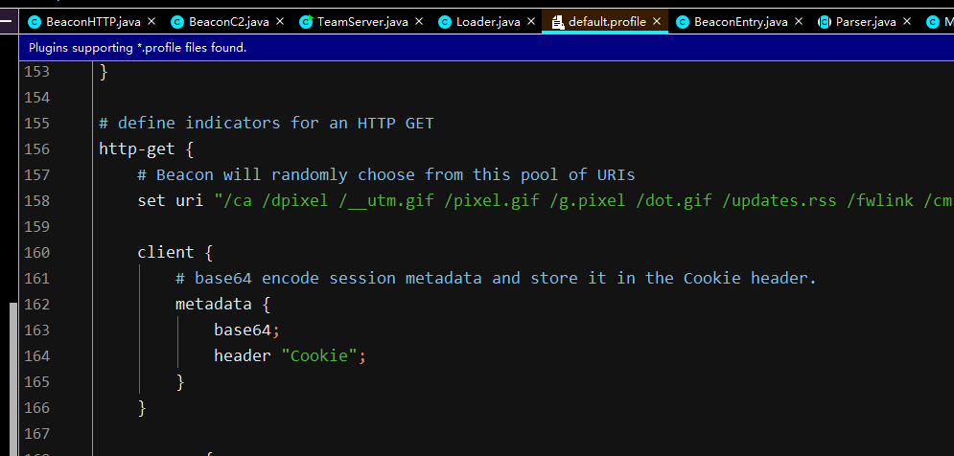Screen dimensions: 954x456
Task: Click the BeaconHTTP.java class icon
Action: (x=34, y=22)
